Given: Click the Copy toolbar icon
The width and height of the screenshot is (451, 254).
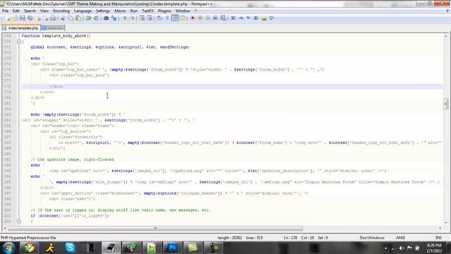Looking at the screenshot, I should pos(70,18).
